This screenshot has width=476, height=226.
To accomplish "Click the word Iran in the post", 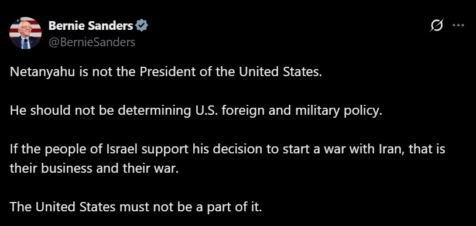I will (x=392, y=149).
